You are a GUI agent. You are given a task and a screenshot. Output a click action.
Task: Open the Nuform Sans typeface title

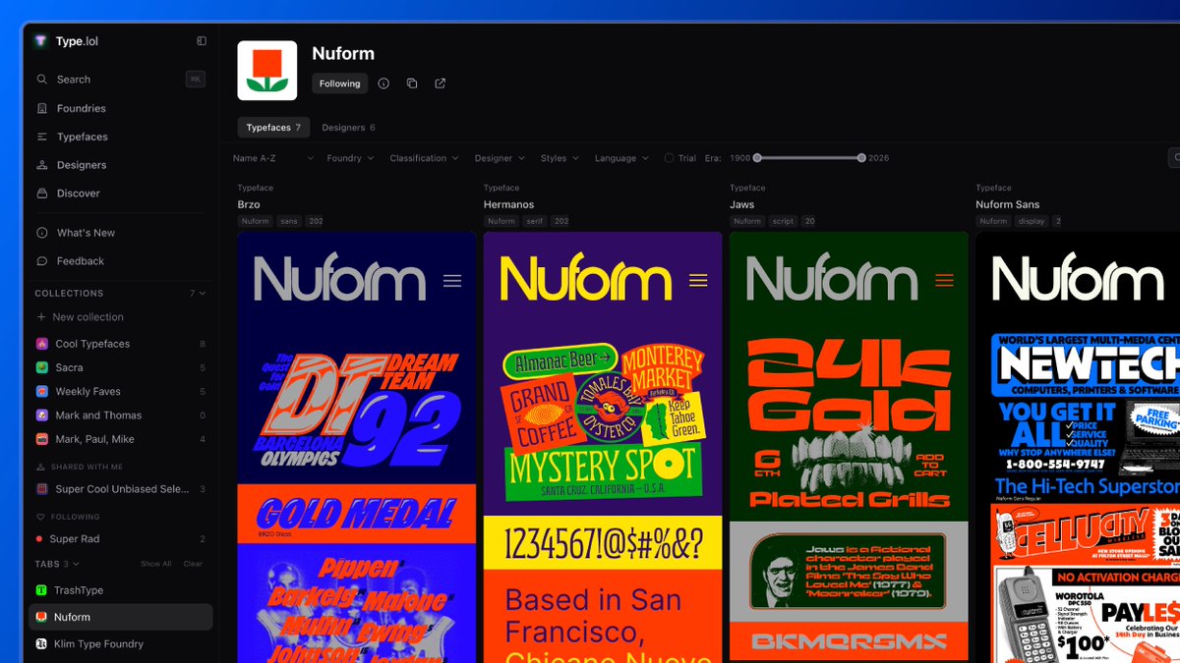(x=1007, y=204)
